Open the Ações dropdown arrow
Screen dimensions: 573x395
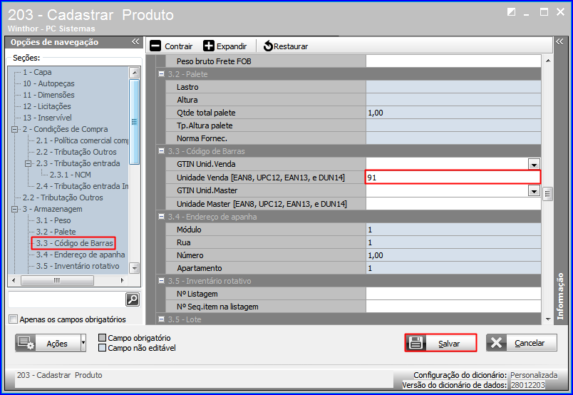point(83,343)
